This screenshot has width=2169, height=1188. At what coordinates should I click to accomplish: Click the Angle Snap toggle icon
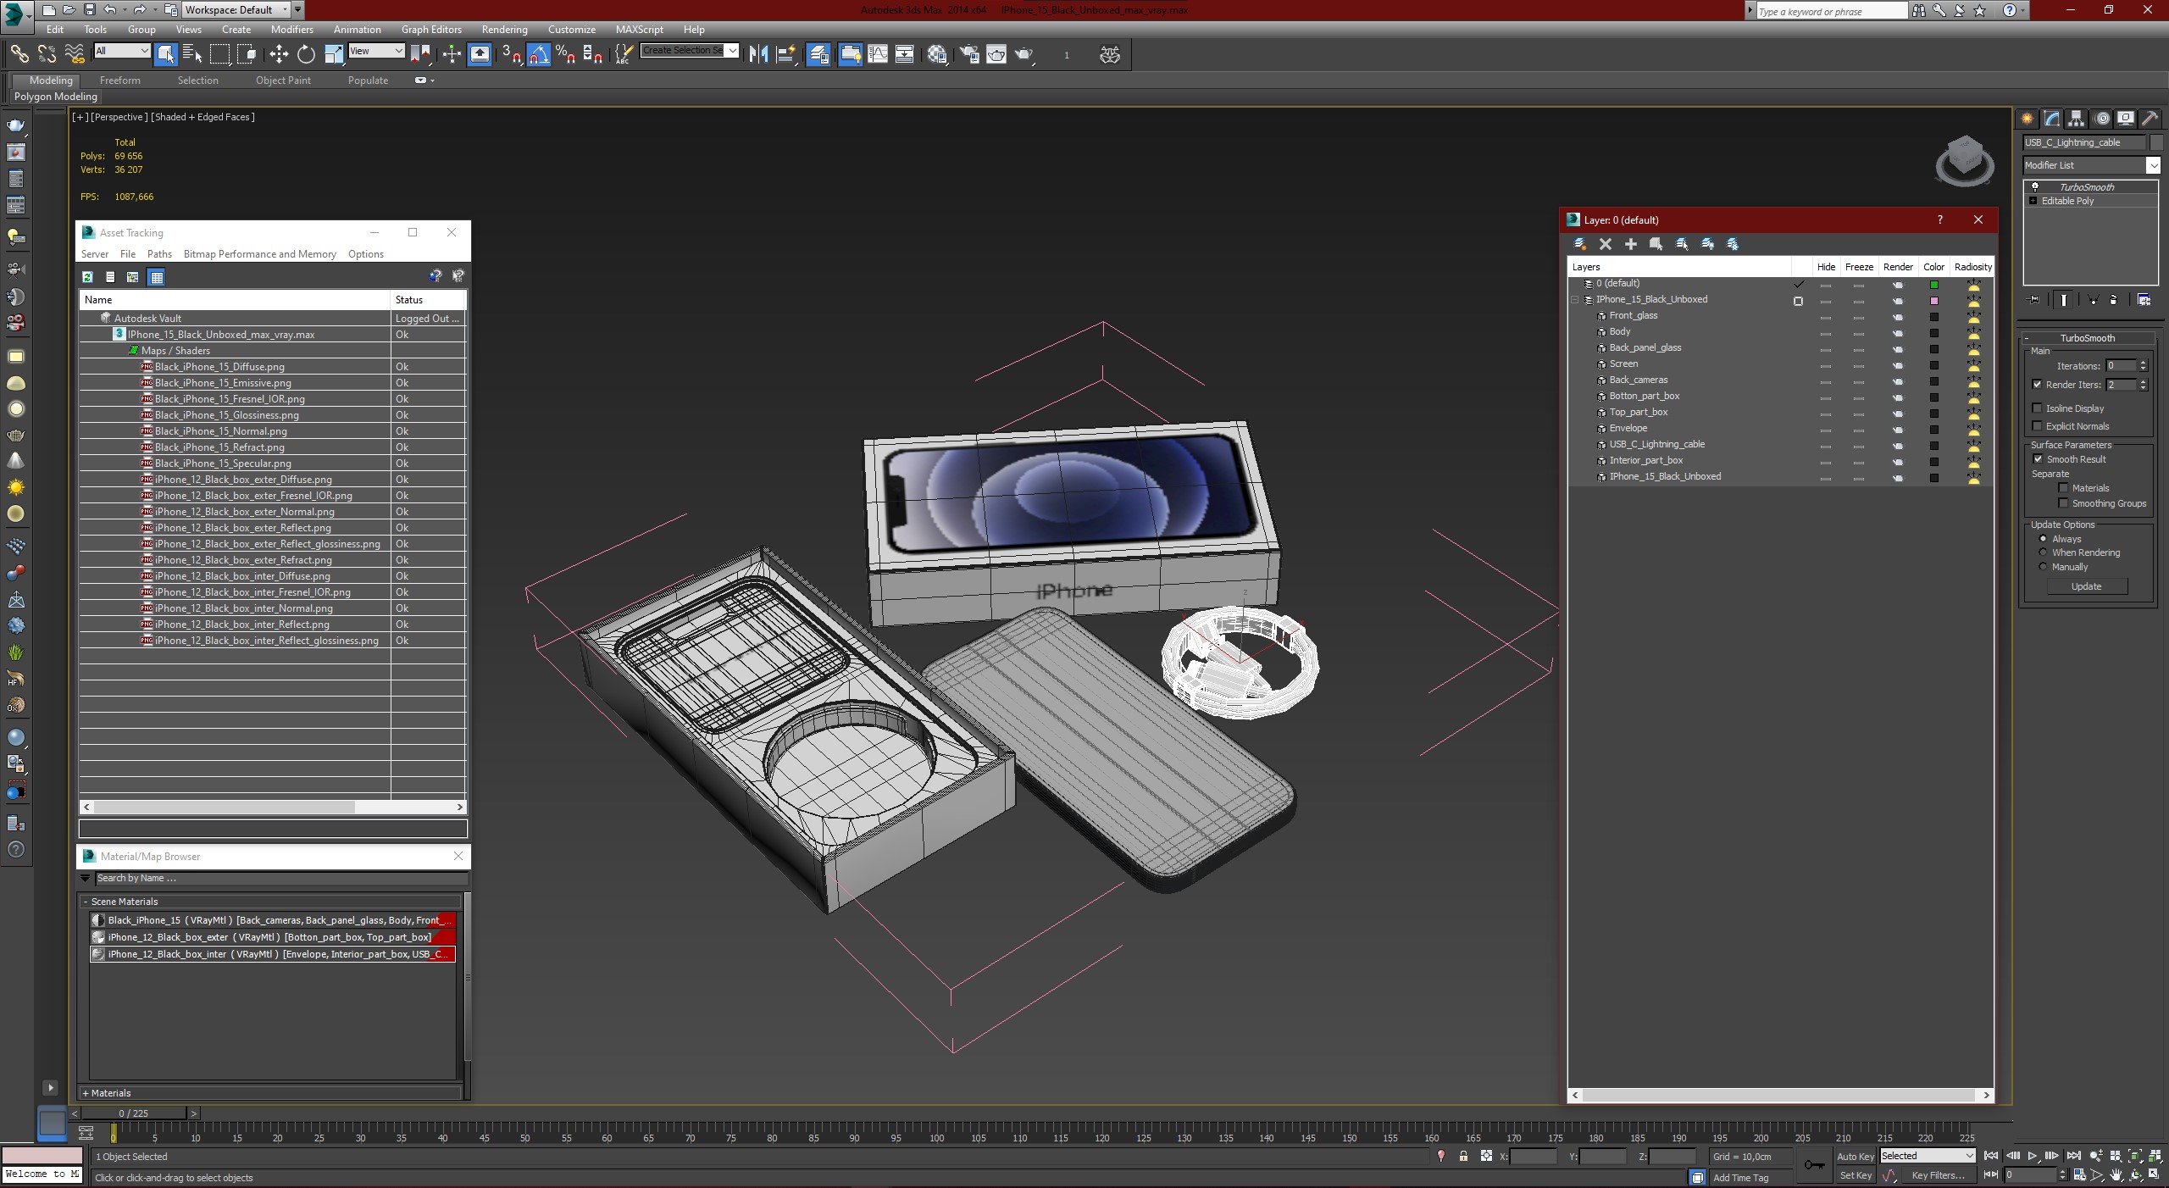(x=539, y=54)
